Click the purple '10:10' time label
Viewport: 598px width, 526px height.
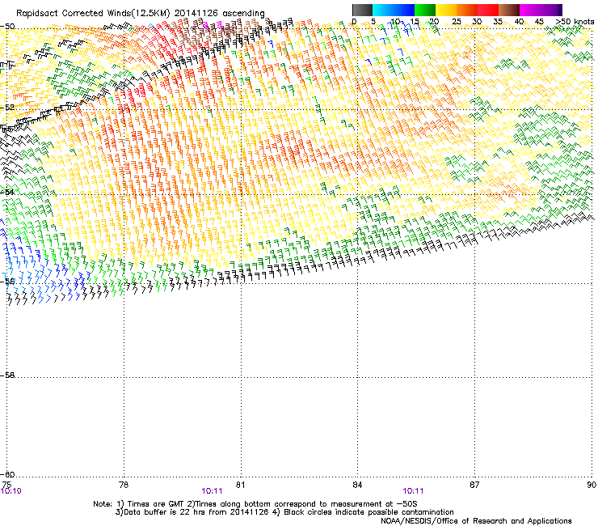[x=11, y=491]
